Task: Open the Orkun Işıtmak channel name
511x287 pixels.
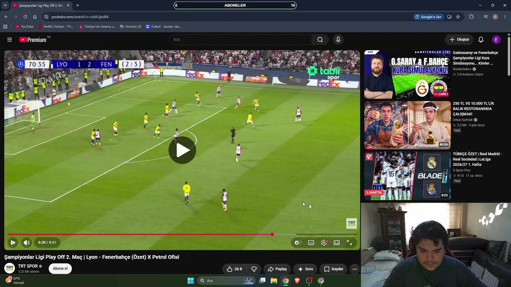Action: pos(463,120)
